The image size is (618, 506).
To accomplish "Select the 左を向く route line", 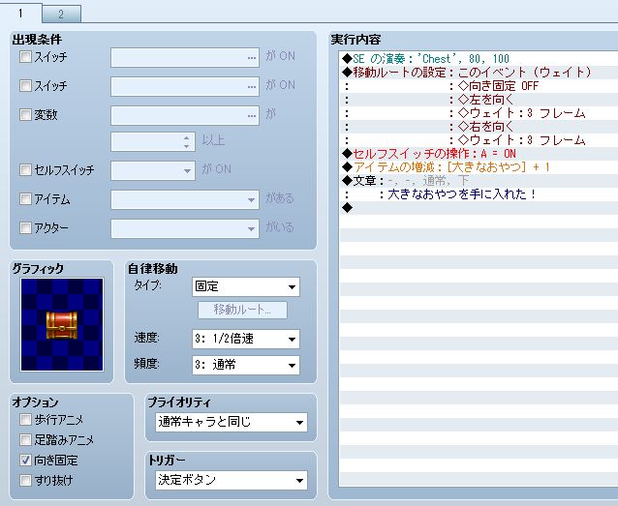I will point(479,100).
